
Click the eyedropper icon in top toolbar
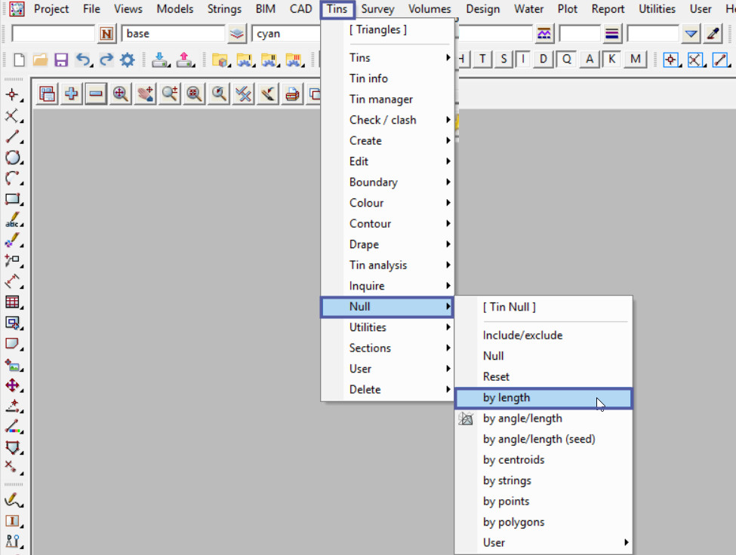(x=713, y=34)
